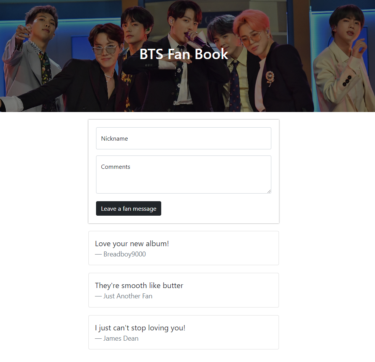Click the cream jacket sleeve buttons
Screen dimensions: 375x362
tap(347, 80)
